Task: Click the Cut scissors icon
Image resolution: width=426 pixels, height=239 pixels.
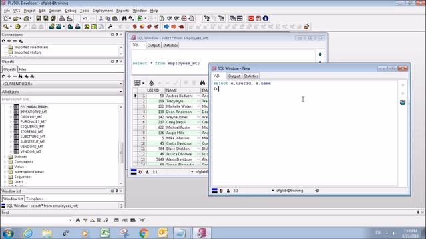Action: (101, 19)
